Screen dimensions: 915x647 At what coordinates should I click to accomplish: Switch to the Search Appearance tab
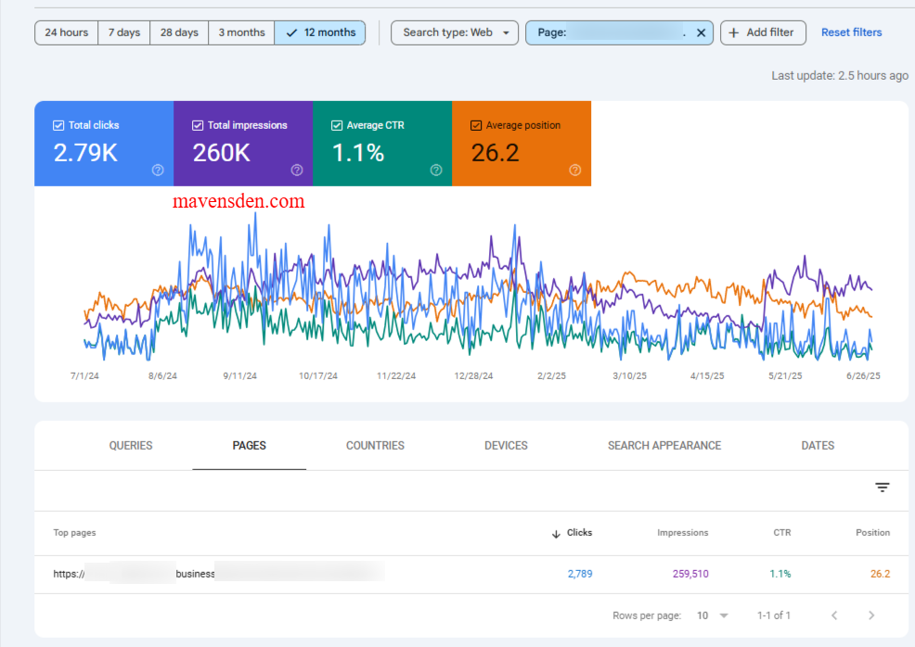[664, 446]
